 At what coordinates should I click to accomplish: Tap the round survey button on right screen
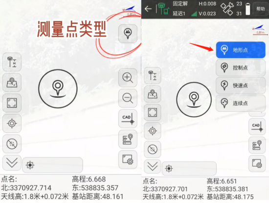(x=194, y=100)
